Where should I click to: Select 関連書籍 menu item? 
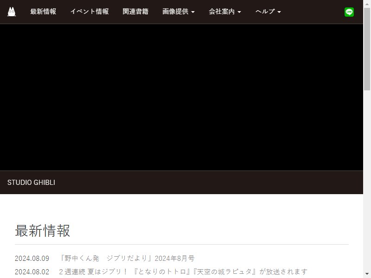(x=135, y=11)
